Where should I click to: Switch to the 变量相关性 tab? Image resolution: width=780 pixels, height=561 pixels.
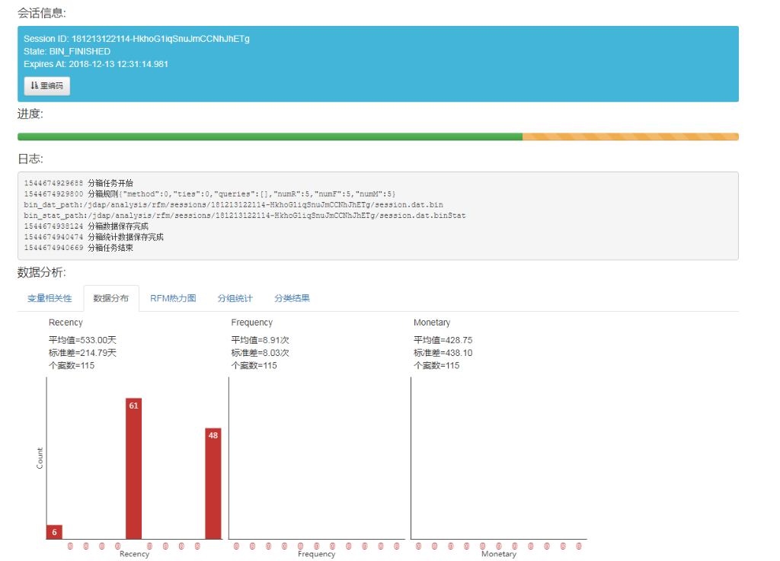click(50, 298)
